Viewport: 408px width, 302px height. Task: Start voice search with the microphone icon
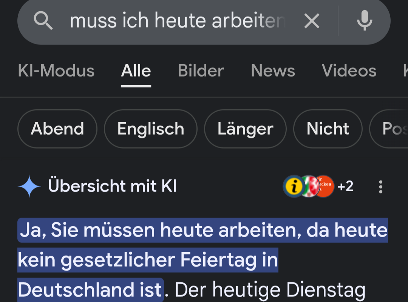(365, 20)
